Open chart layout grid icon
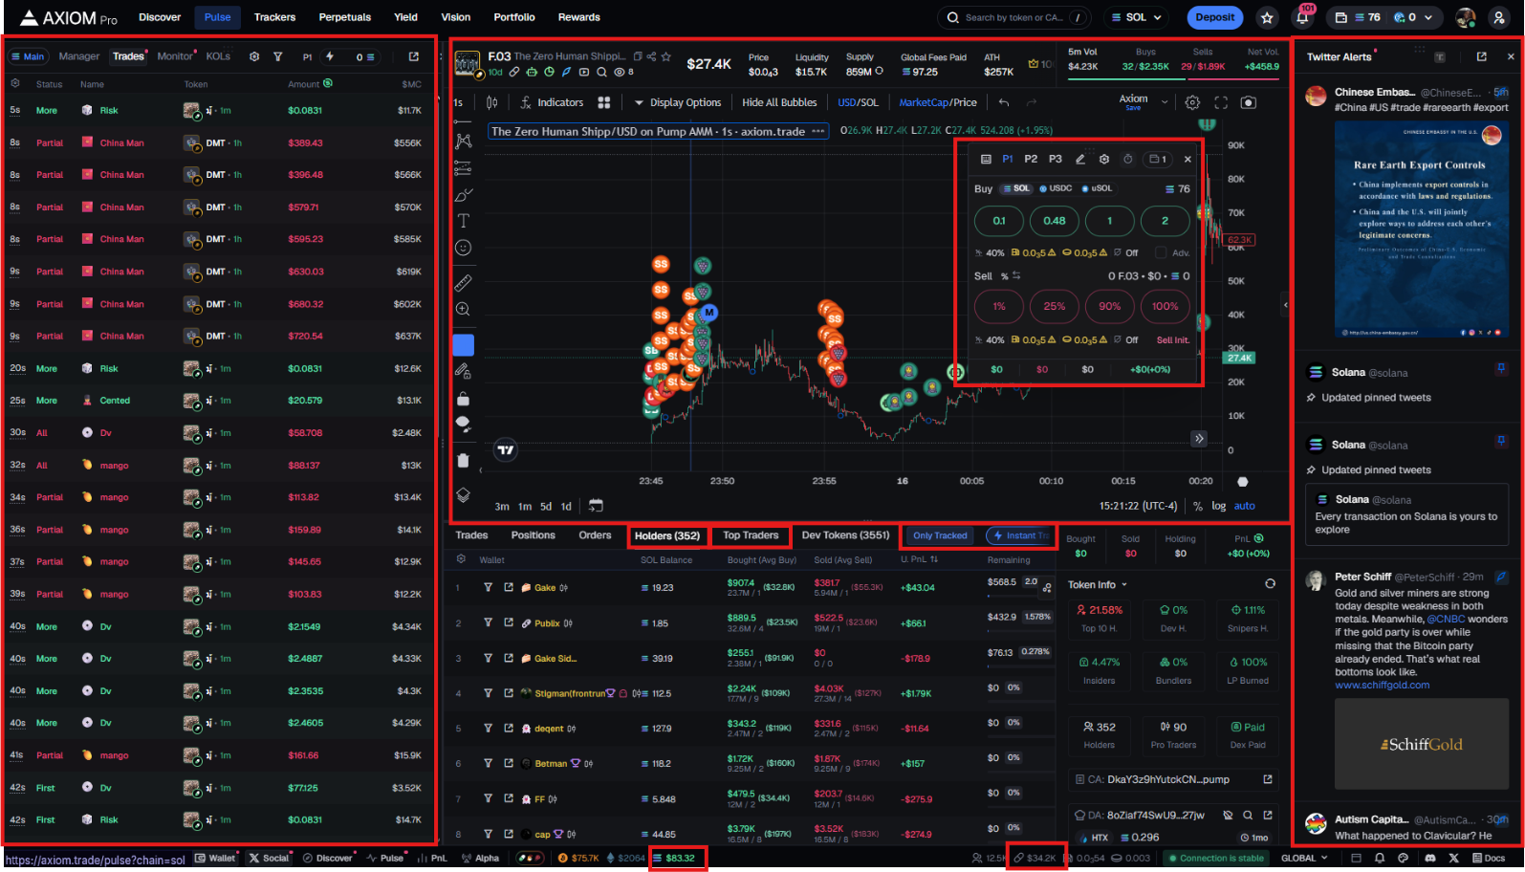Screen dimensions: 1525x872 tap(604, 102)
